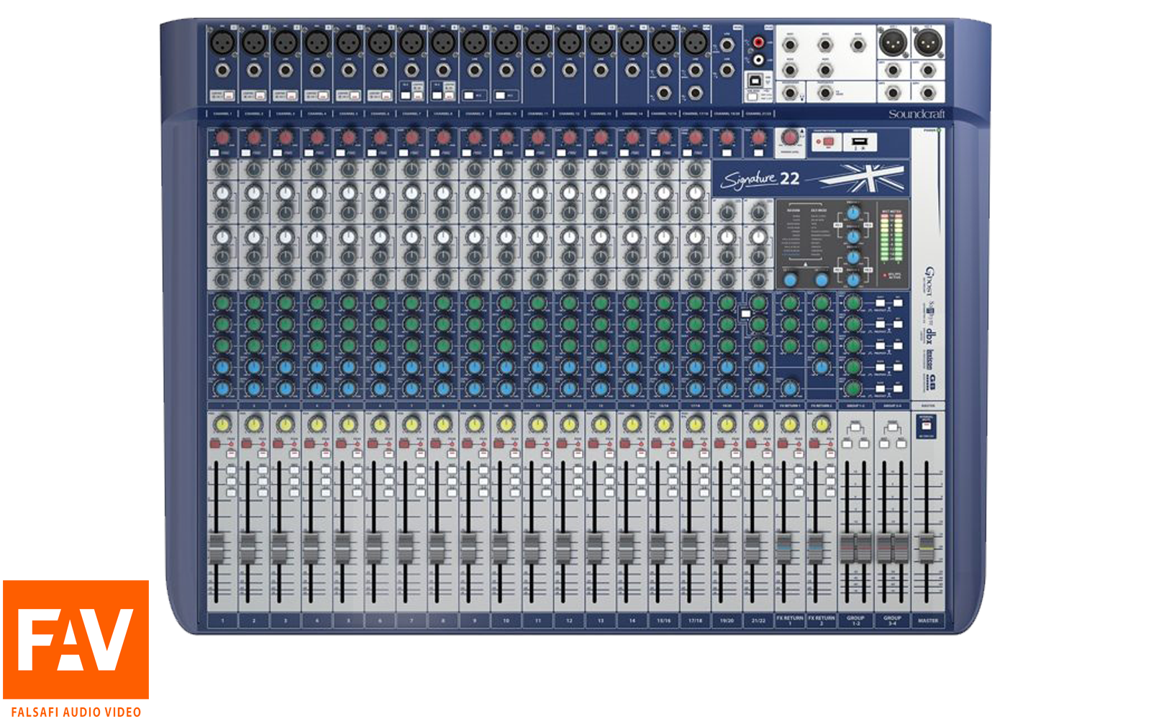Image resolution: width=1151 pixels, height=719 pixels.
Task: Click the headphone level knob
Action: tap(790, 137)
